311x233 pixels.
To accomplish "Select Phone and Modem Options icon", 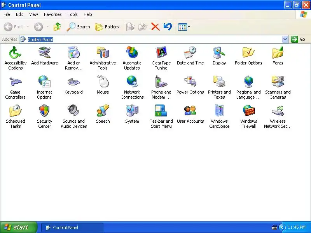I will [x=161, y=82].
